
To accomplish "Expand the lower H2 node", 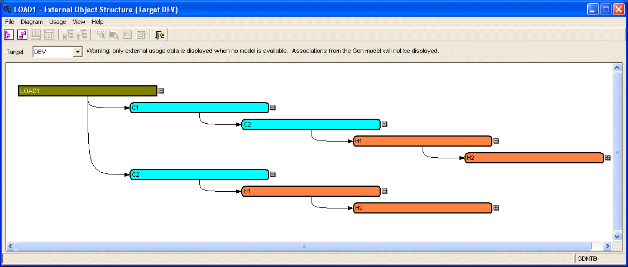I will (x=496, y=208).
